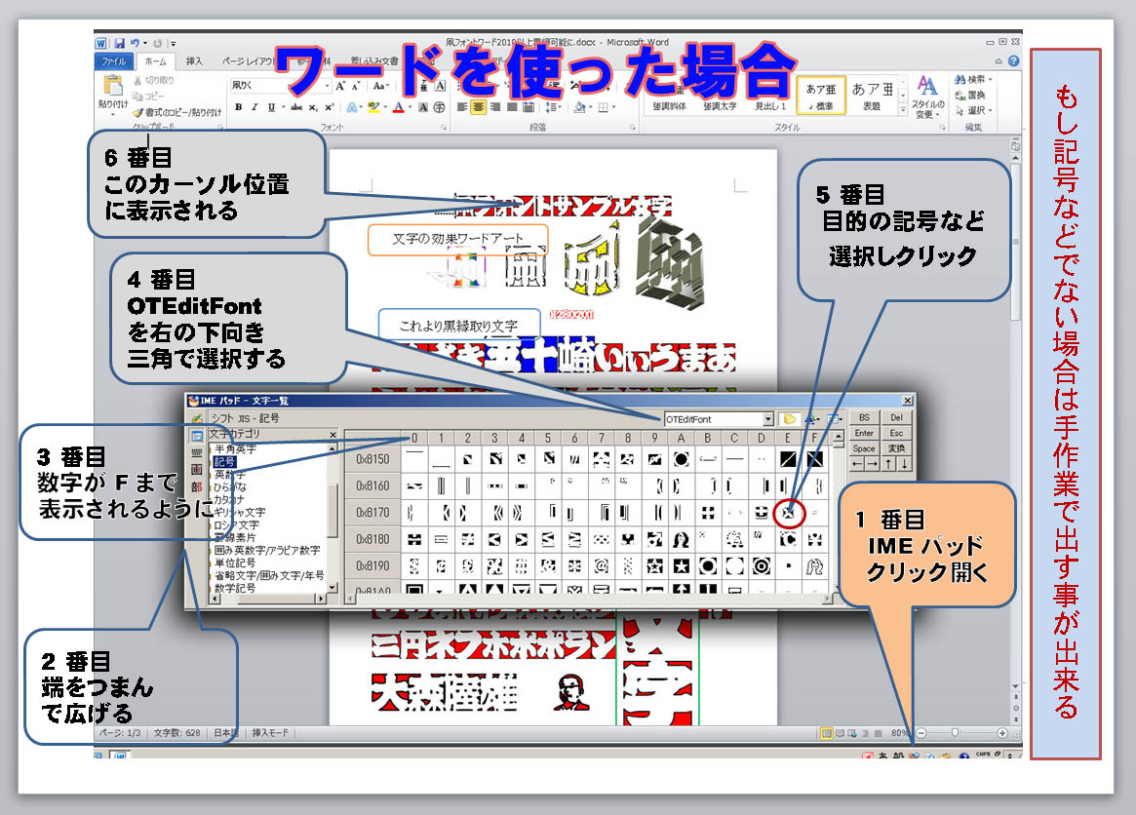This screenshot has height=815, width=1136.
Task: Click the text highlight color icon
Action: [372, 107]
